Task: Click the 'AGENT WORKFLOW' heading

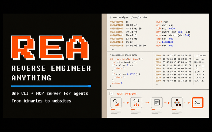Action: (126, 94)
